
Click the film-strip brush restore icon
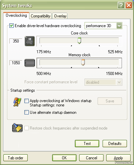(x=17, y=128)
